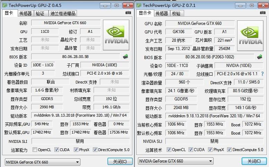Open 迪兰恒进赠品 tab

point(63,13)
